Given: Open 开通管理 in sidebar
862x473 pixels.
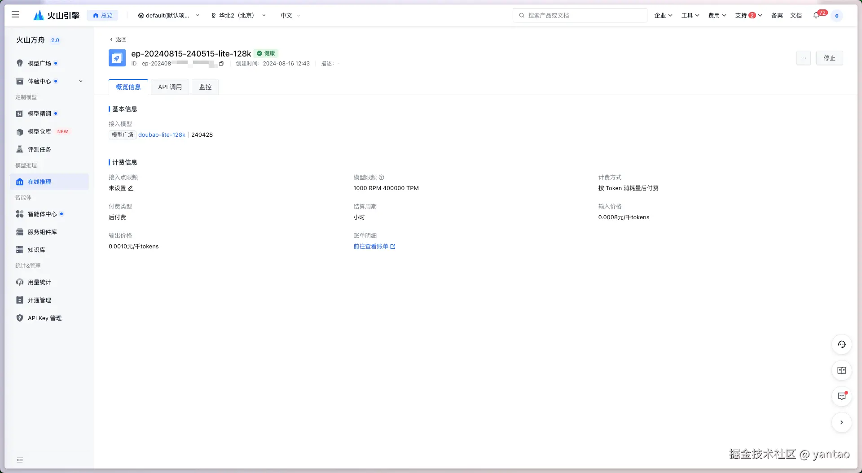Looking at the screenshot, I should pos(49,300).
